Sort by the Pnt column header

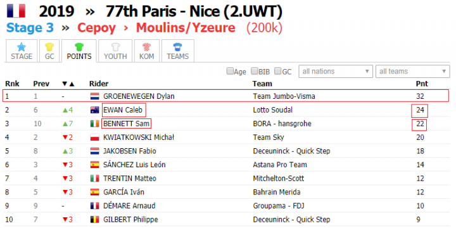422,84
